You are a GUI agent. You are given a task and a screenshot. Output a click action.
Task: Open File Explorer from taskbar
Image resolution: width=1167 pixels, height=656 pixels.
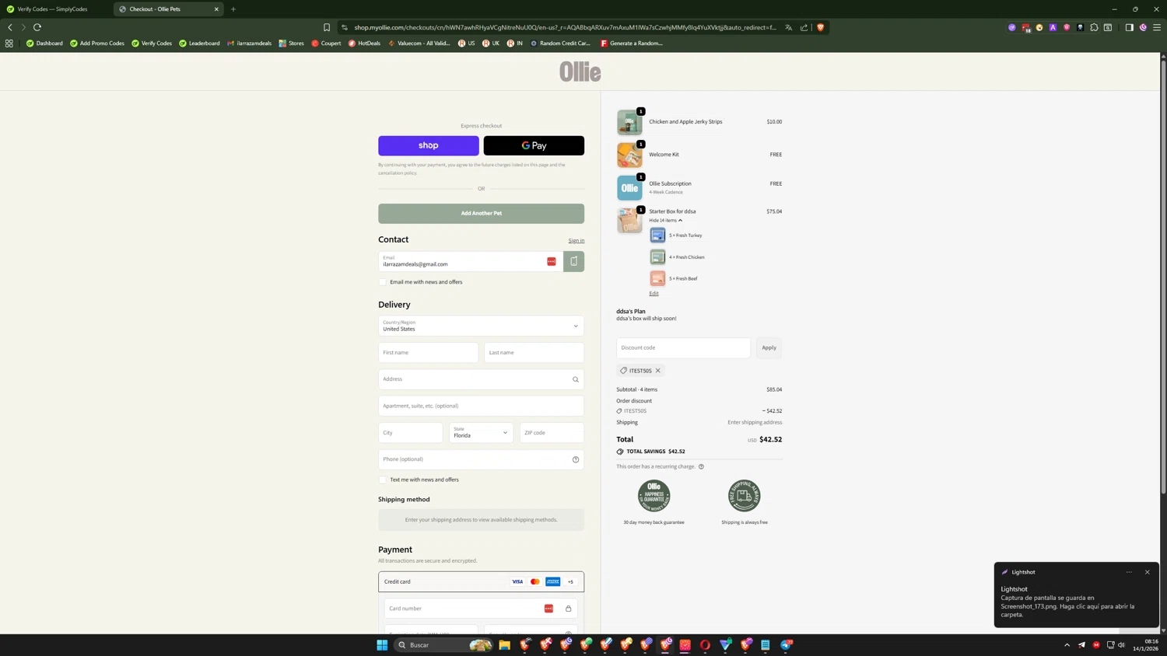click(504, 645)
